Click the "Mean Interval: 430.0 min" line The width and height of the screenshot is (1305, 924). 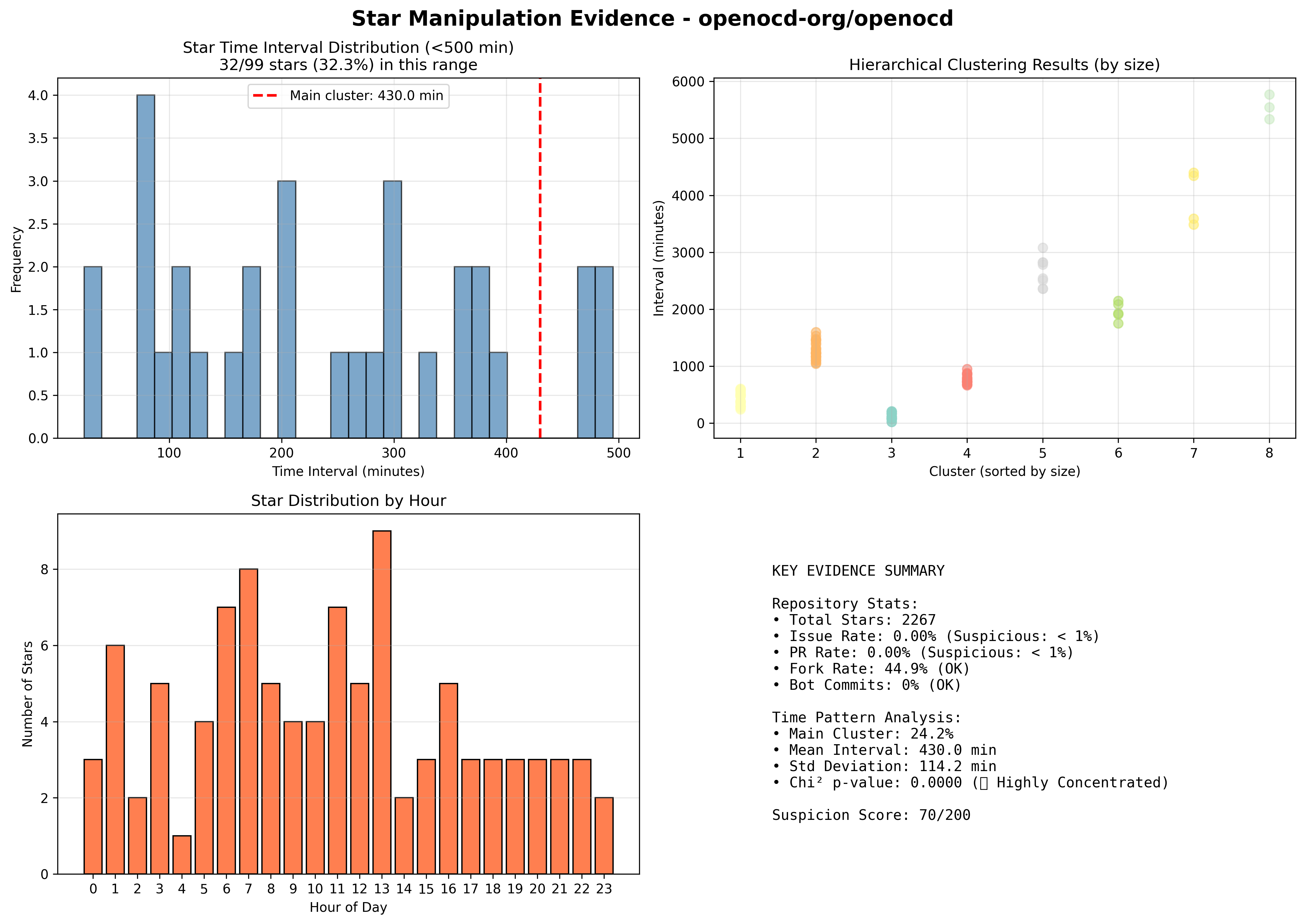click(884, 750)
